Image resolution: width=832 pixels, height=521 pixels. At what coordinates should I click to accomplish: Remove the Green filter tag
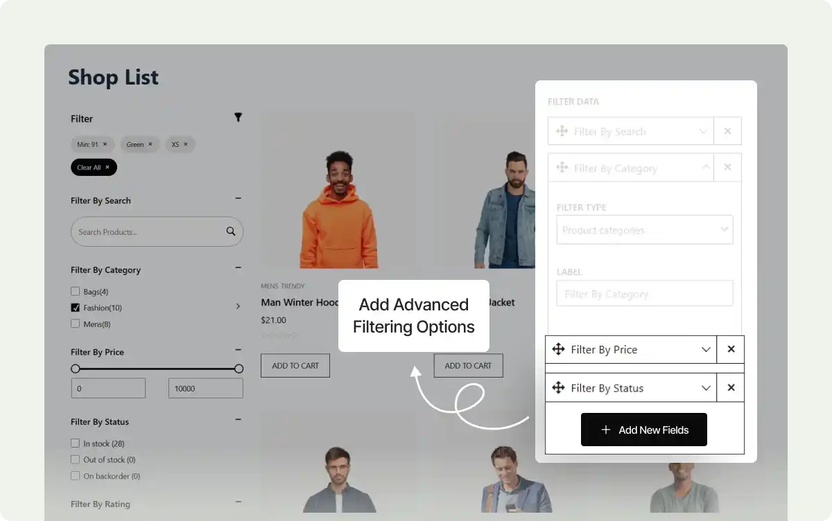point(150,144)
